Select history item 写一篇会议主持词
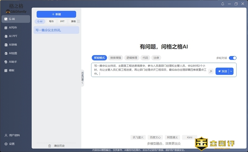The height and width of the screenshot is (152, 248). pyautogui.click(x=56, y=30)
